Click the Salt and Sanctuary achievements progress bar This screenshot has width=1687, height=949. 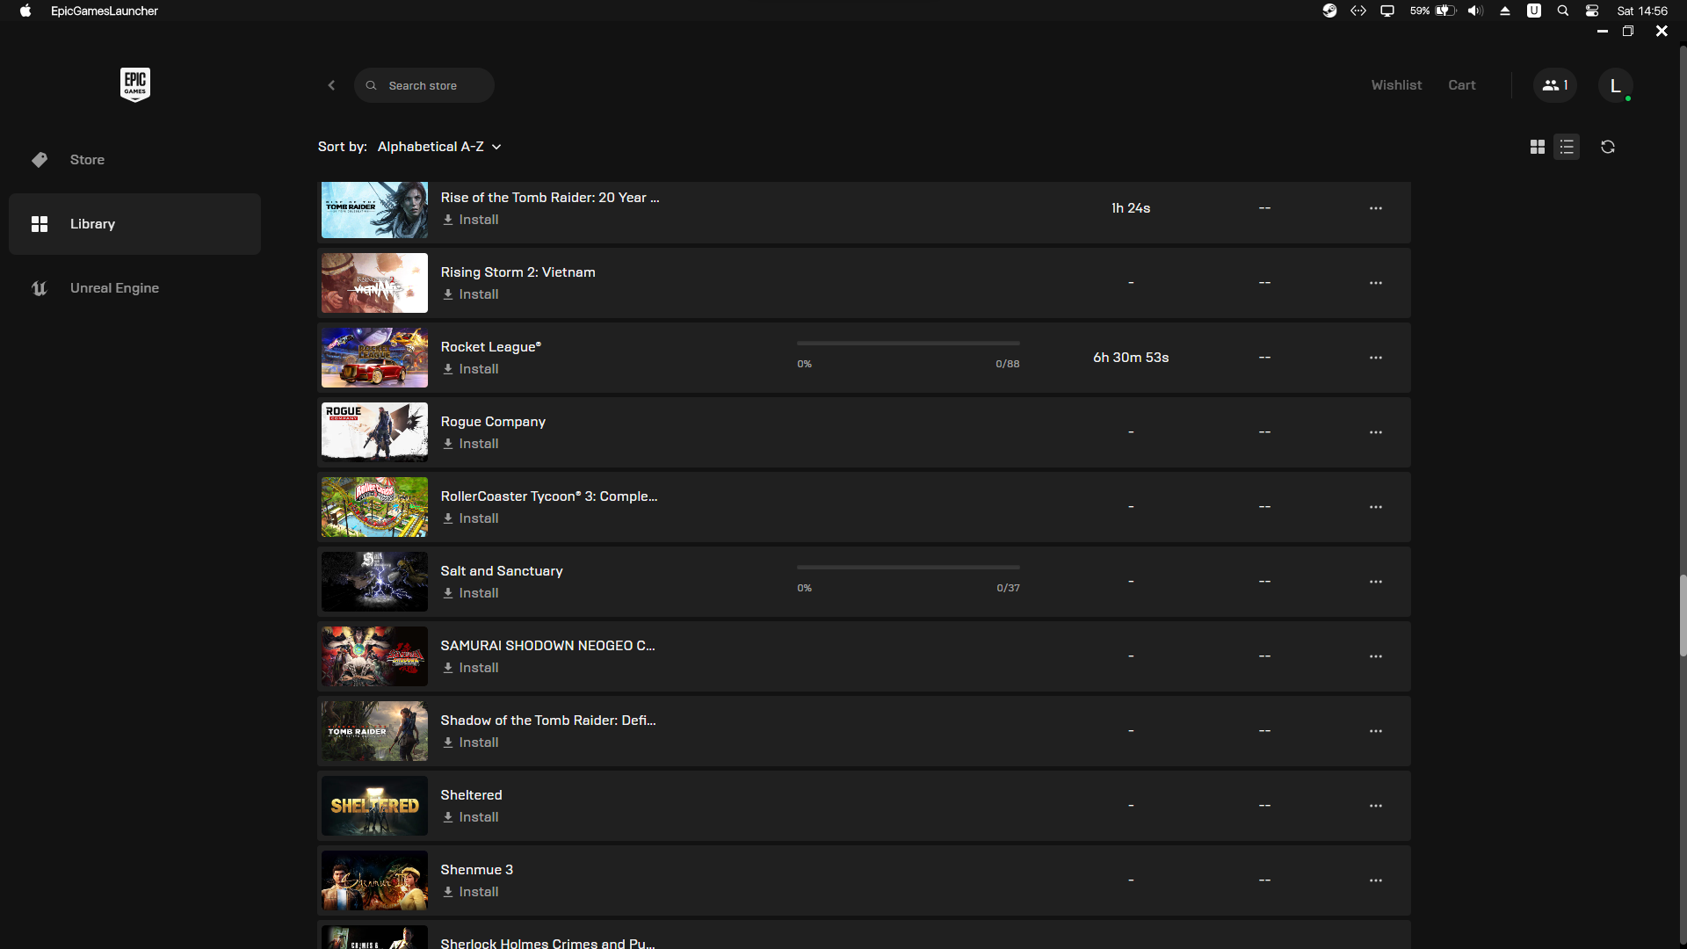[x=908, y=568]
